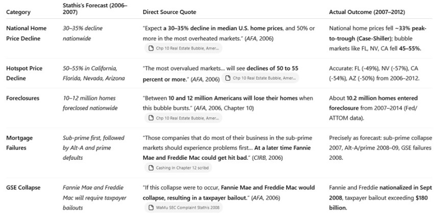Click the Category column header

(18, 12)
